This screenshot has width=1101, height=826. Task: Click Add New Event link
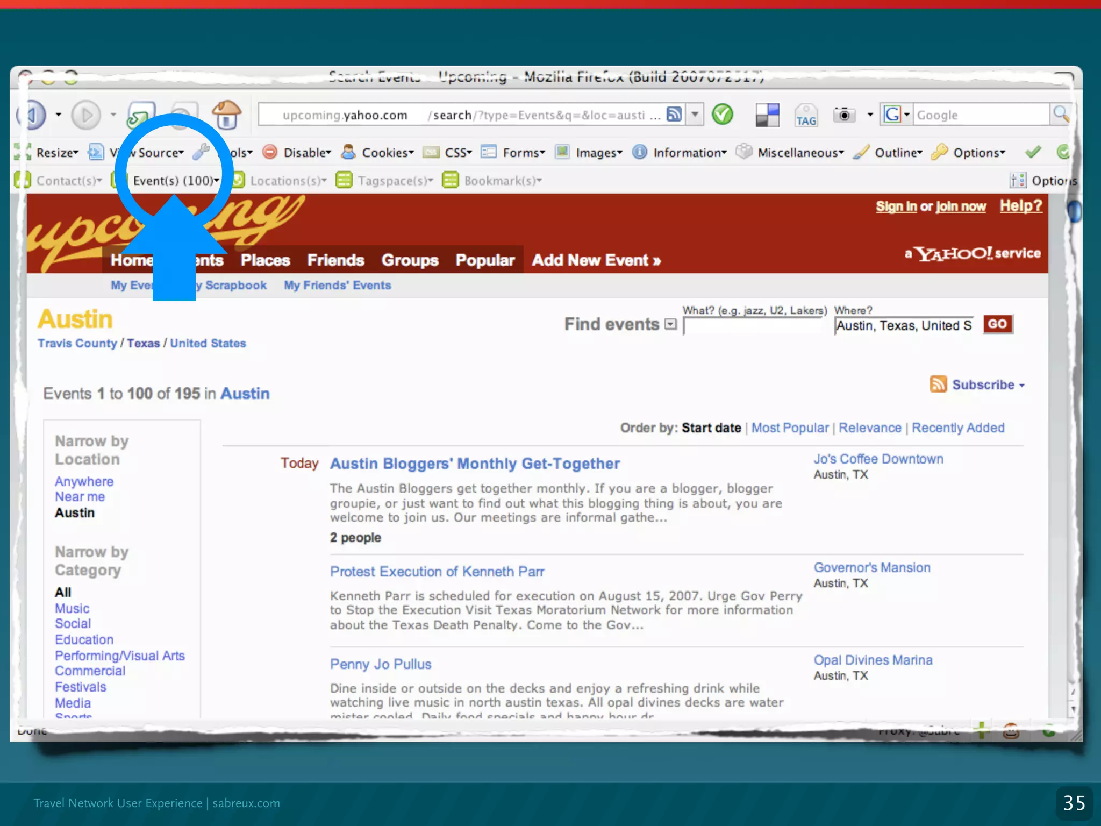point(596,260)
